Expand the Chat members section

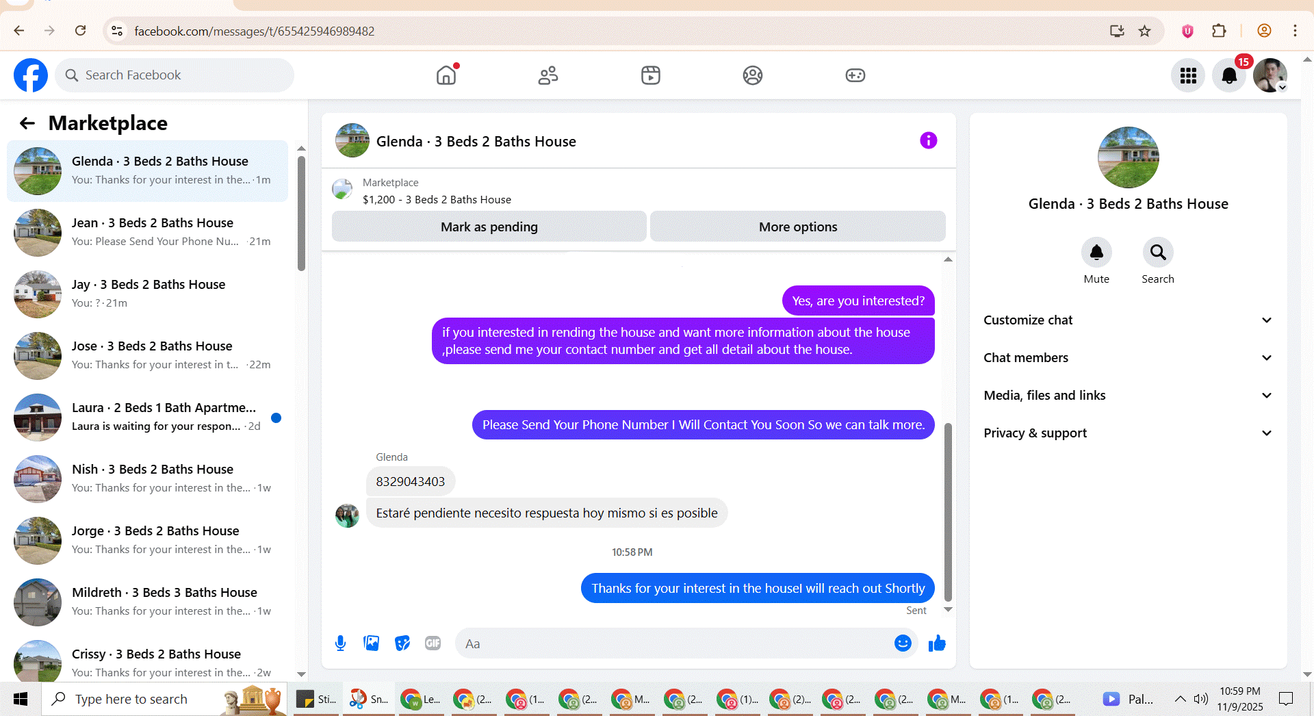(x=1128, y=358)
